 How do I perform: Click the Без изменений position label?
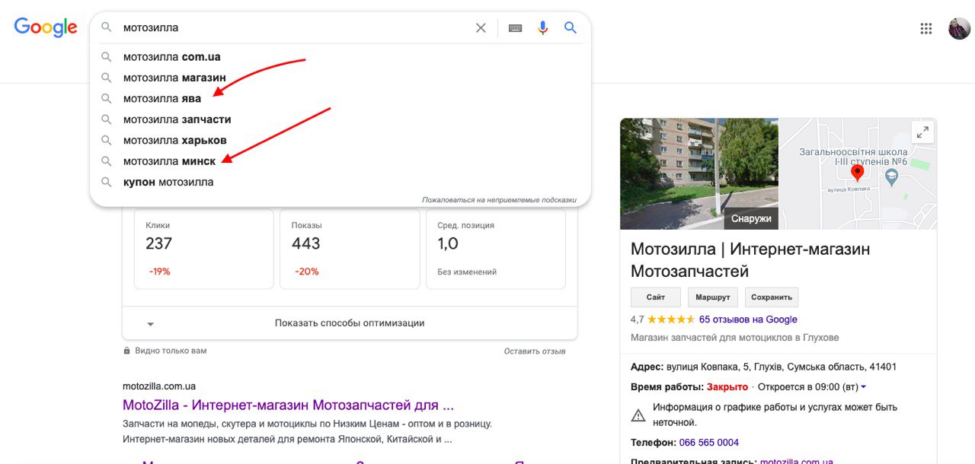[467, 272]
